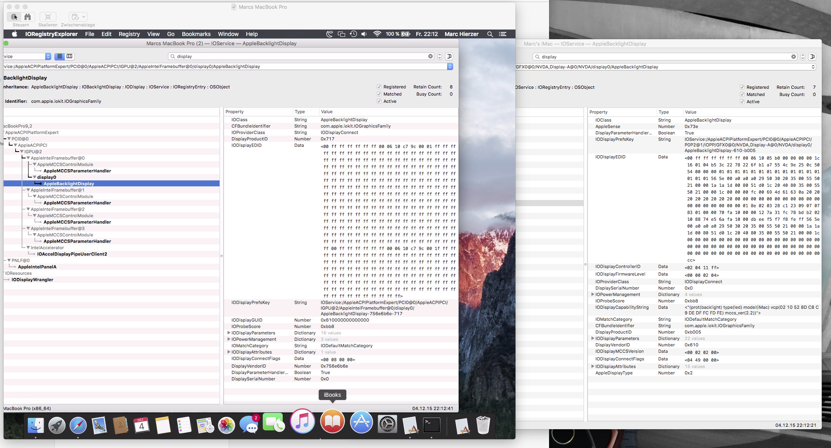Click the Skalieren scaling icon
The height and width of the screenshot is (448, 831).
48,17
